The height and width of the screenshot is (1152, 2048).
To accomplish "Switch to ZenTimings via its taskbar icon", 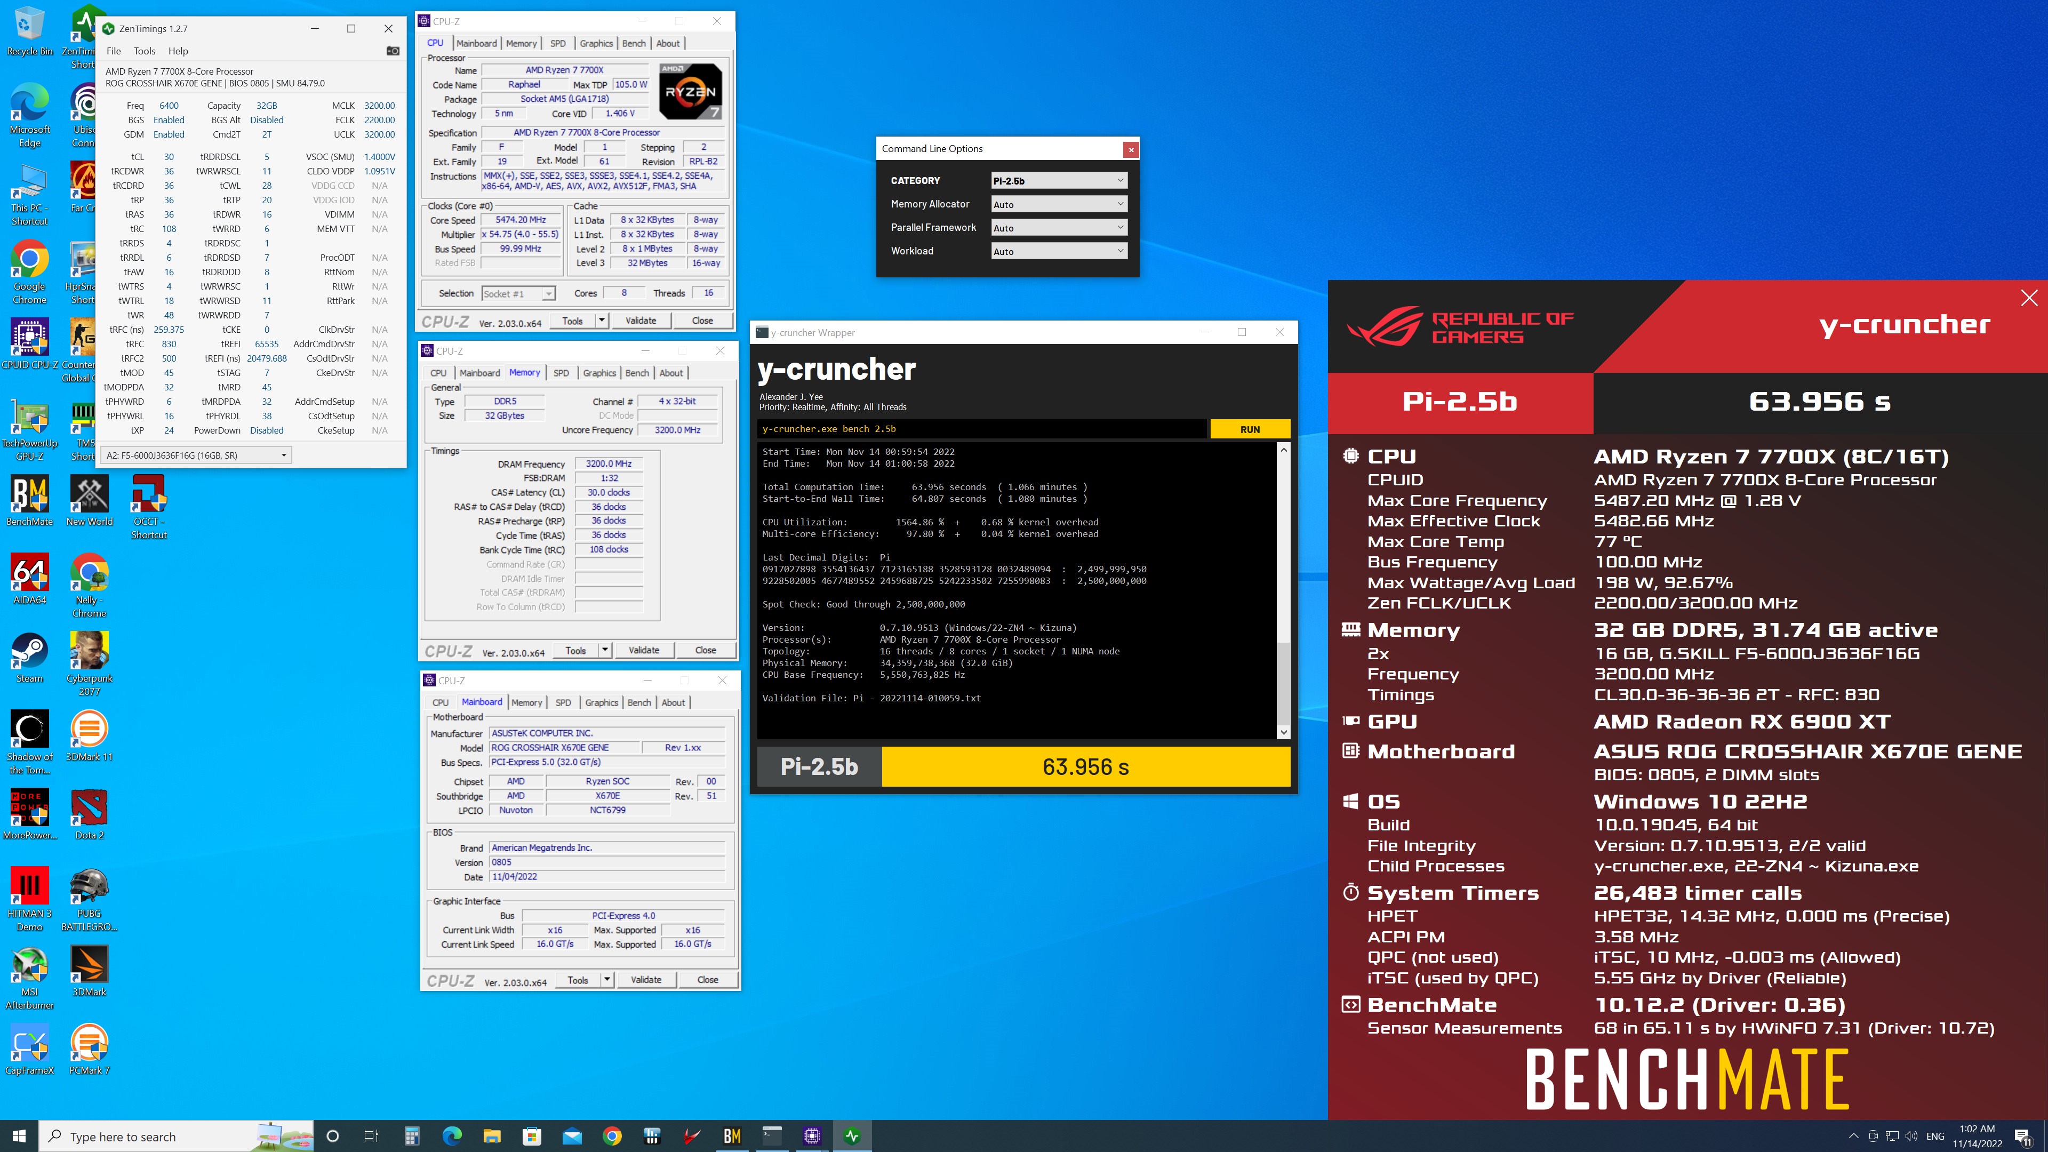I will click(852, 1136).
